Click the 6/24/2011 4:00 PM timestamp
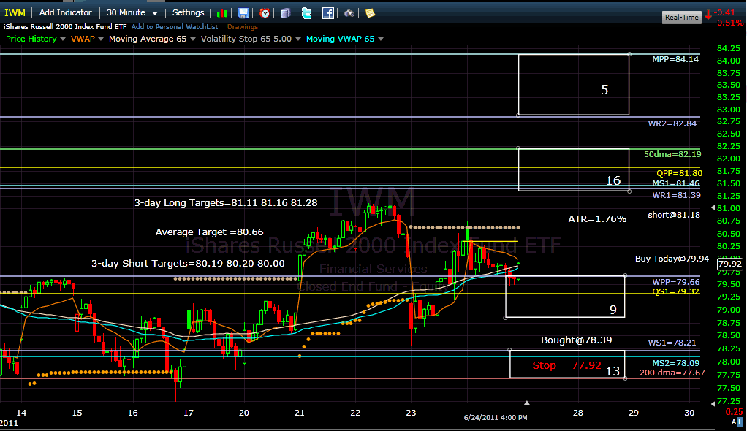 (x=496, y=418)
